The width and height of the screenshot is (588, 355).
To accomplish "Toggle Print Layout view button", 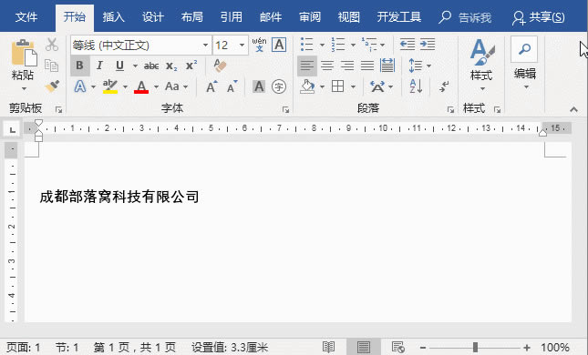I will (364, 347).
